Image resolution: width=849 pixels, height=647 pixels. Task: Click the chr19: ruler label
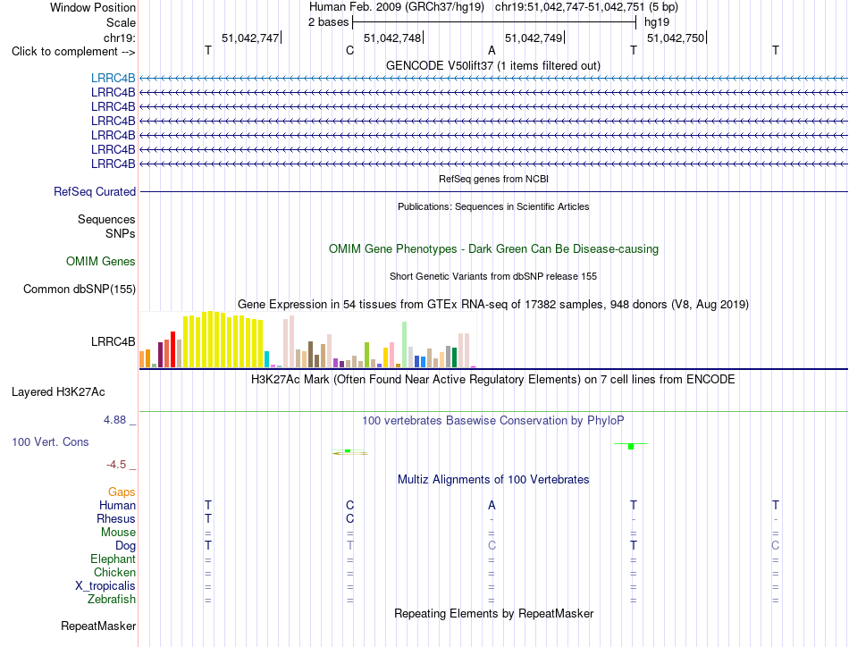[120, 38]
